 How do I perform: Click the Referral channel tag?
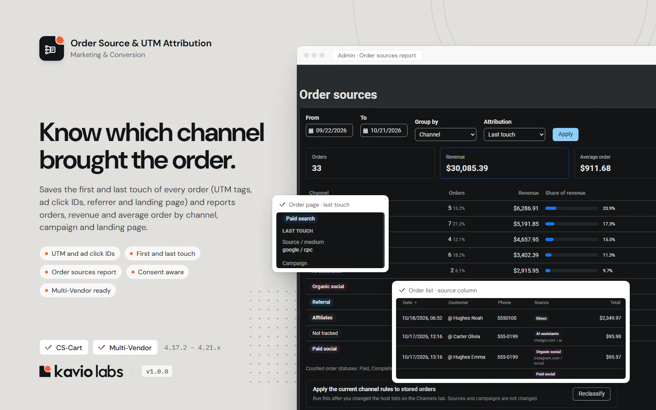(x=321, y=302)
